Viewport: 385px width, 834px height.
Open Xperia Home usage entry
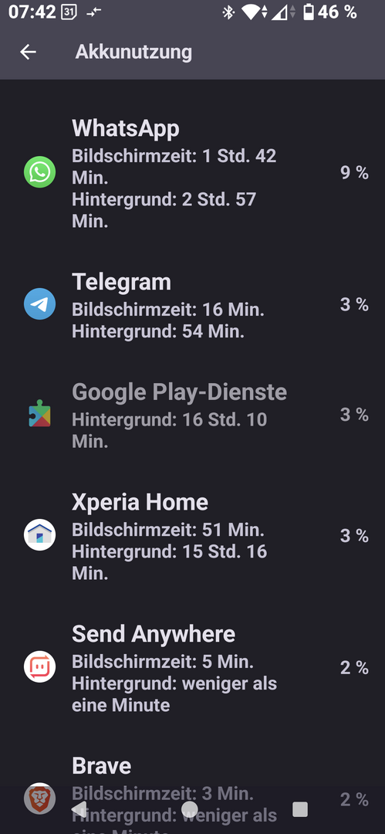click(x=193, y=536)
